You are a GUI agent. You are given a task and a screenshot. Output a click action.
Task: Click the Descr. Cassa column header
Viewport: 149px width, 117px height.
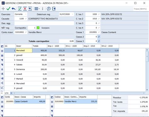point(24,97)
